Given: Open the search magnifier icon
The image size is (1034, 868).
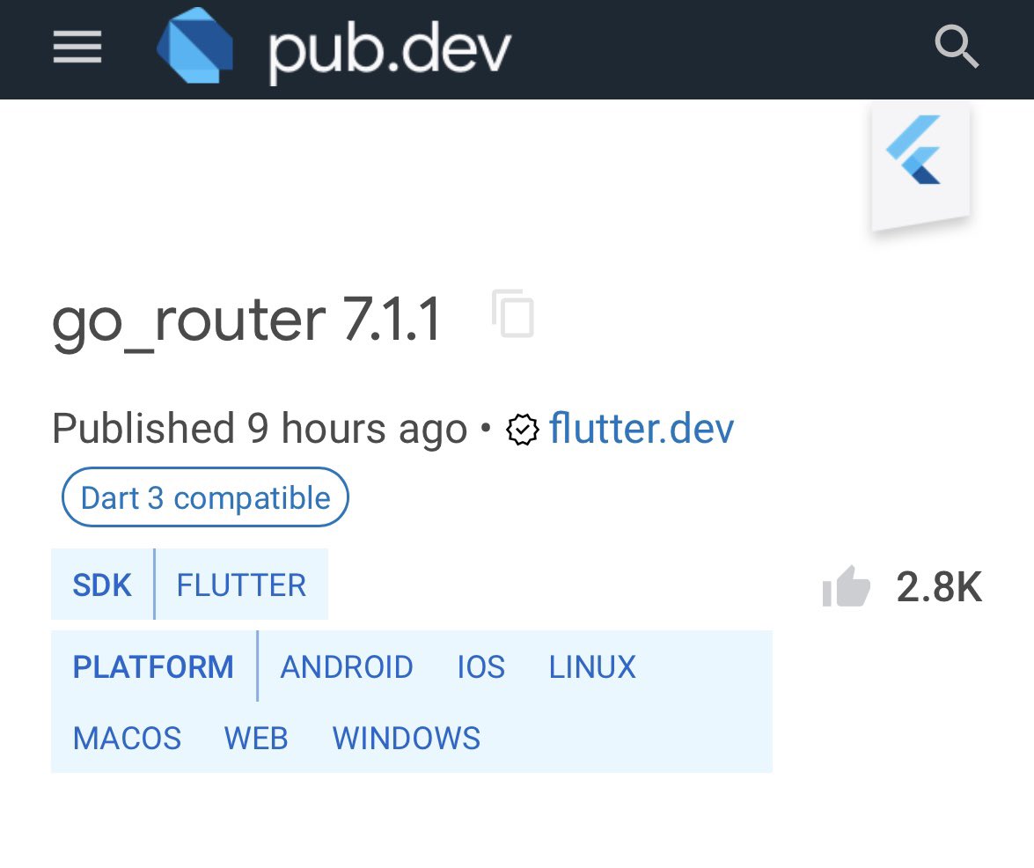Looking at the screenshot, I should point(957,46).
